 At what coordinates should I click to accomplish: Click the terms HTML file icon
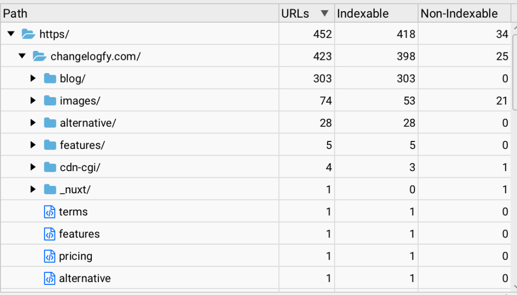(x=49, y=212)
